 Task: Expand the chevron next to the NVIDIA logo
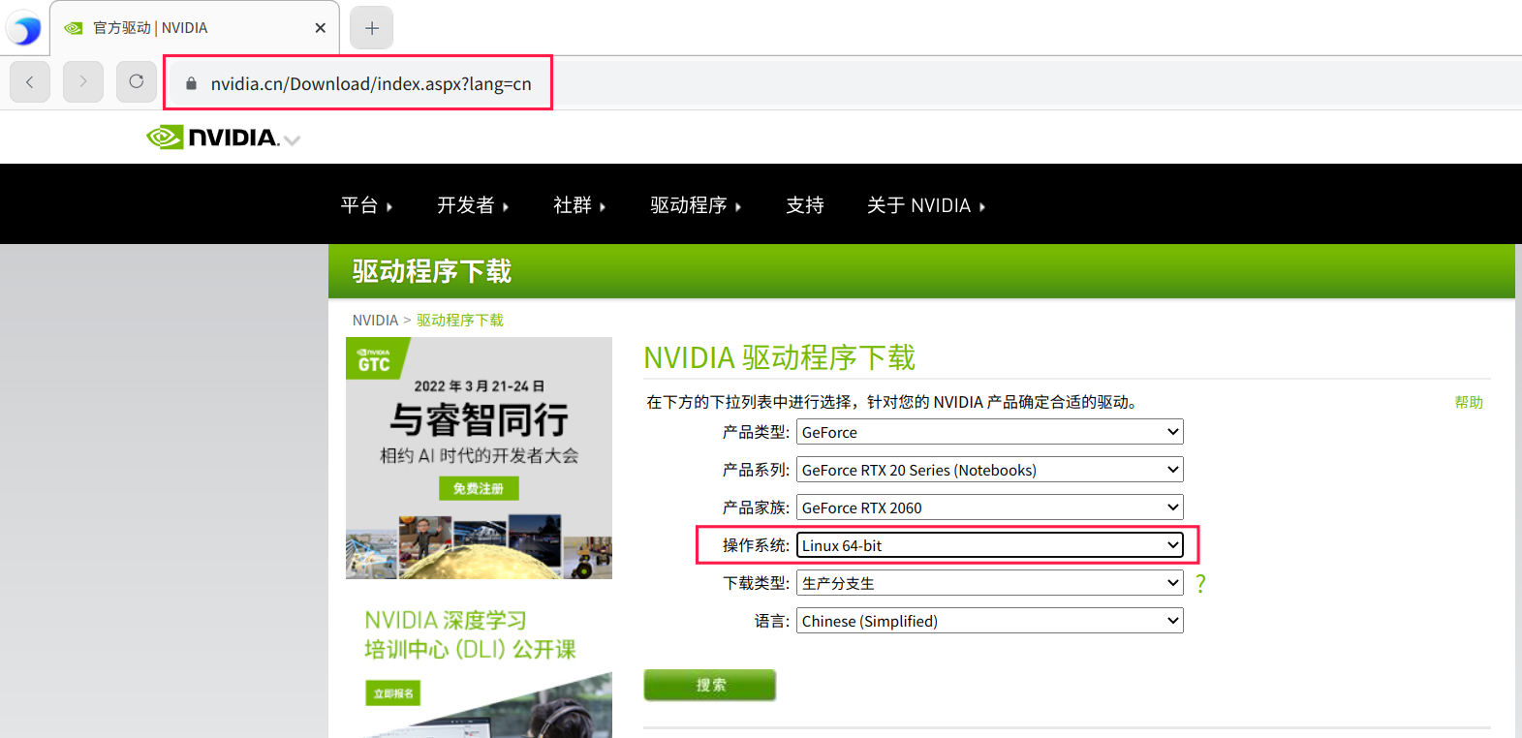point(293,140)
